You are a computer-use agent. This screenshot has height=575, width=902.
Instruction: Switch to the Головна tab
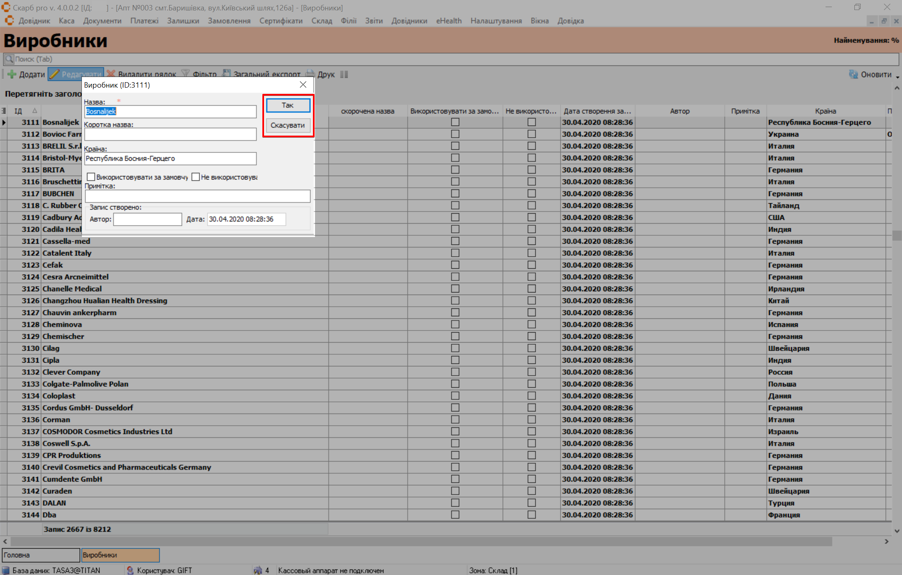tap(41, 555)
